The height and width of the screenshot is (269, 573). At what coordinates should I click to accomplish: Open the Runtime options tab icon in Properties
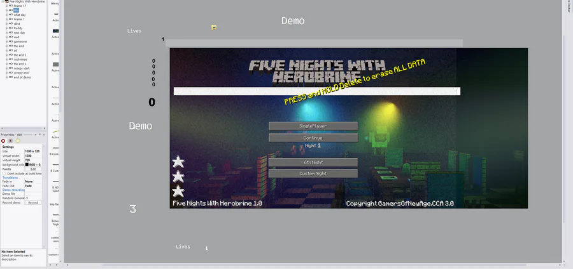[x=10, y=141]
